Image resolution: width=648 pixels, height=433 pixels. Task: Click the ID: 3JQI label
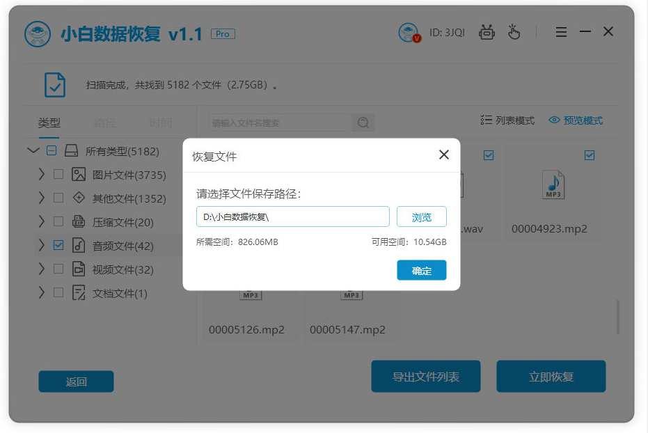tap(447, 33)
